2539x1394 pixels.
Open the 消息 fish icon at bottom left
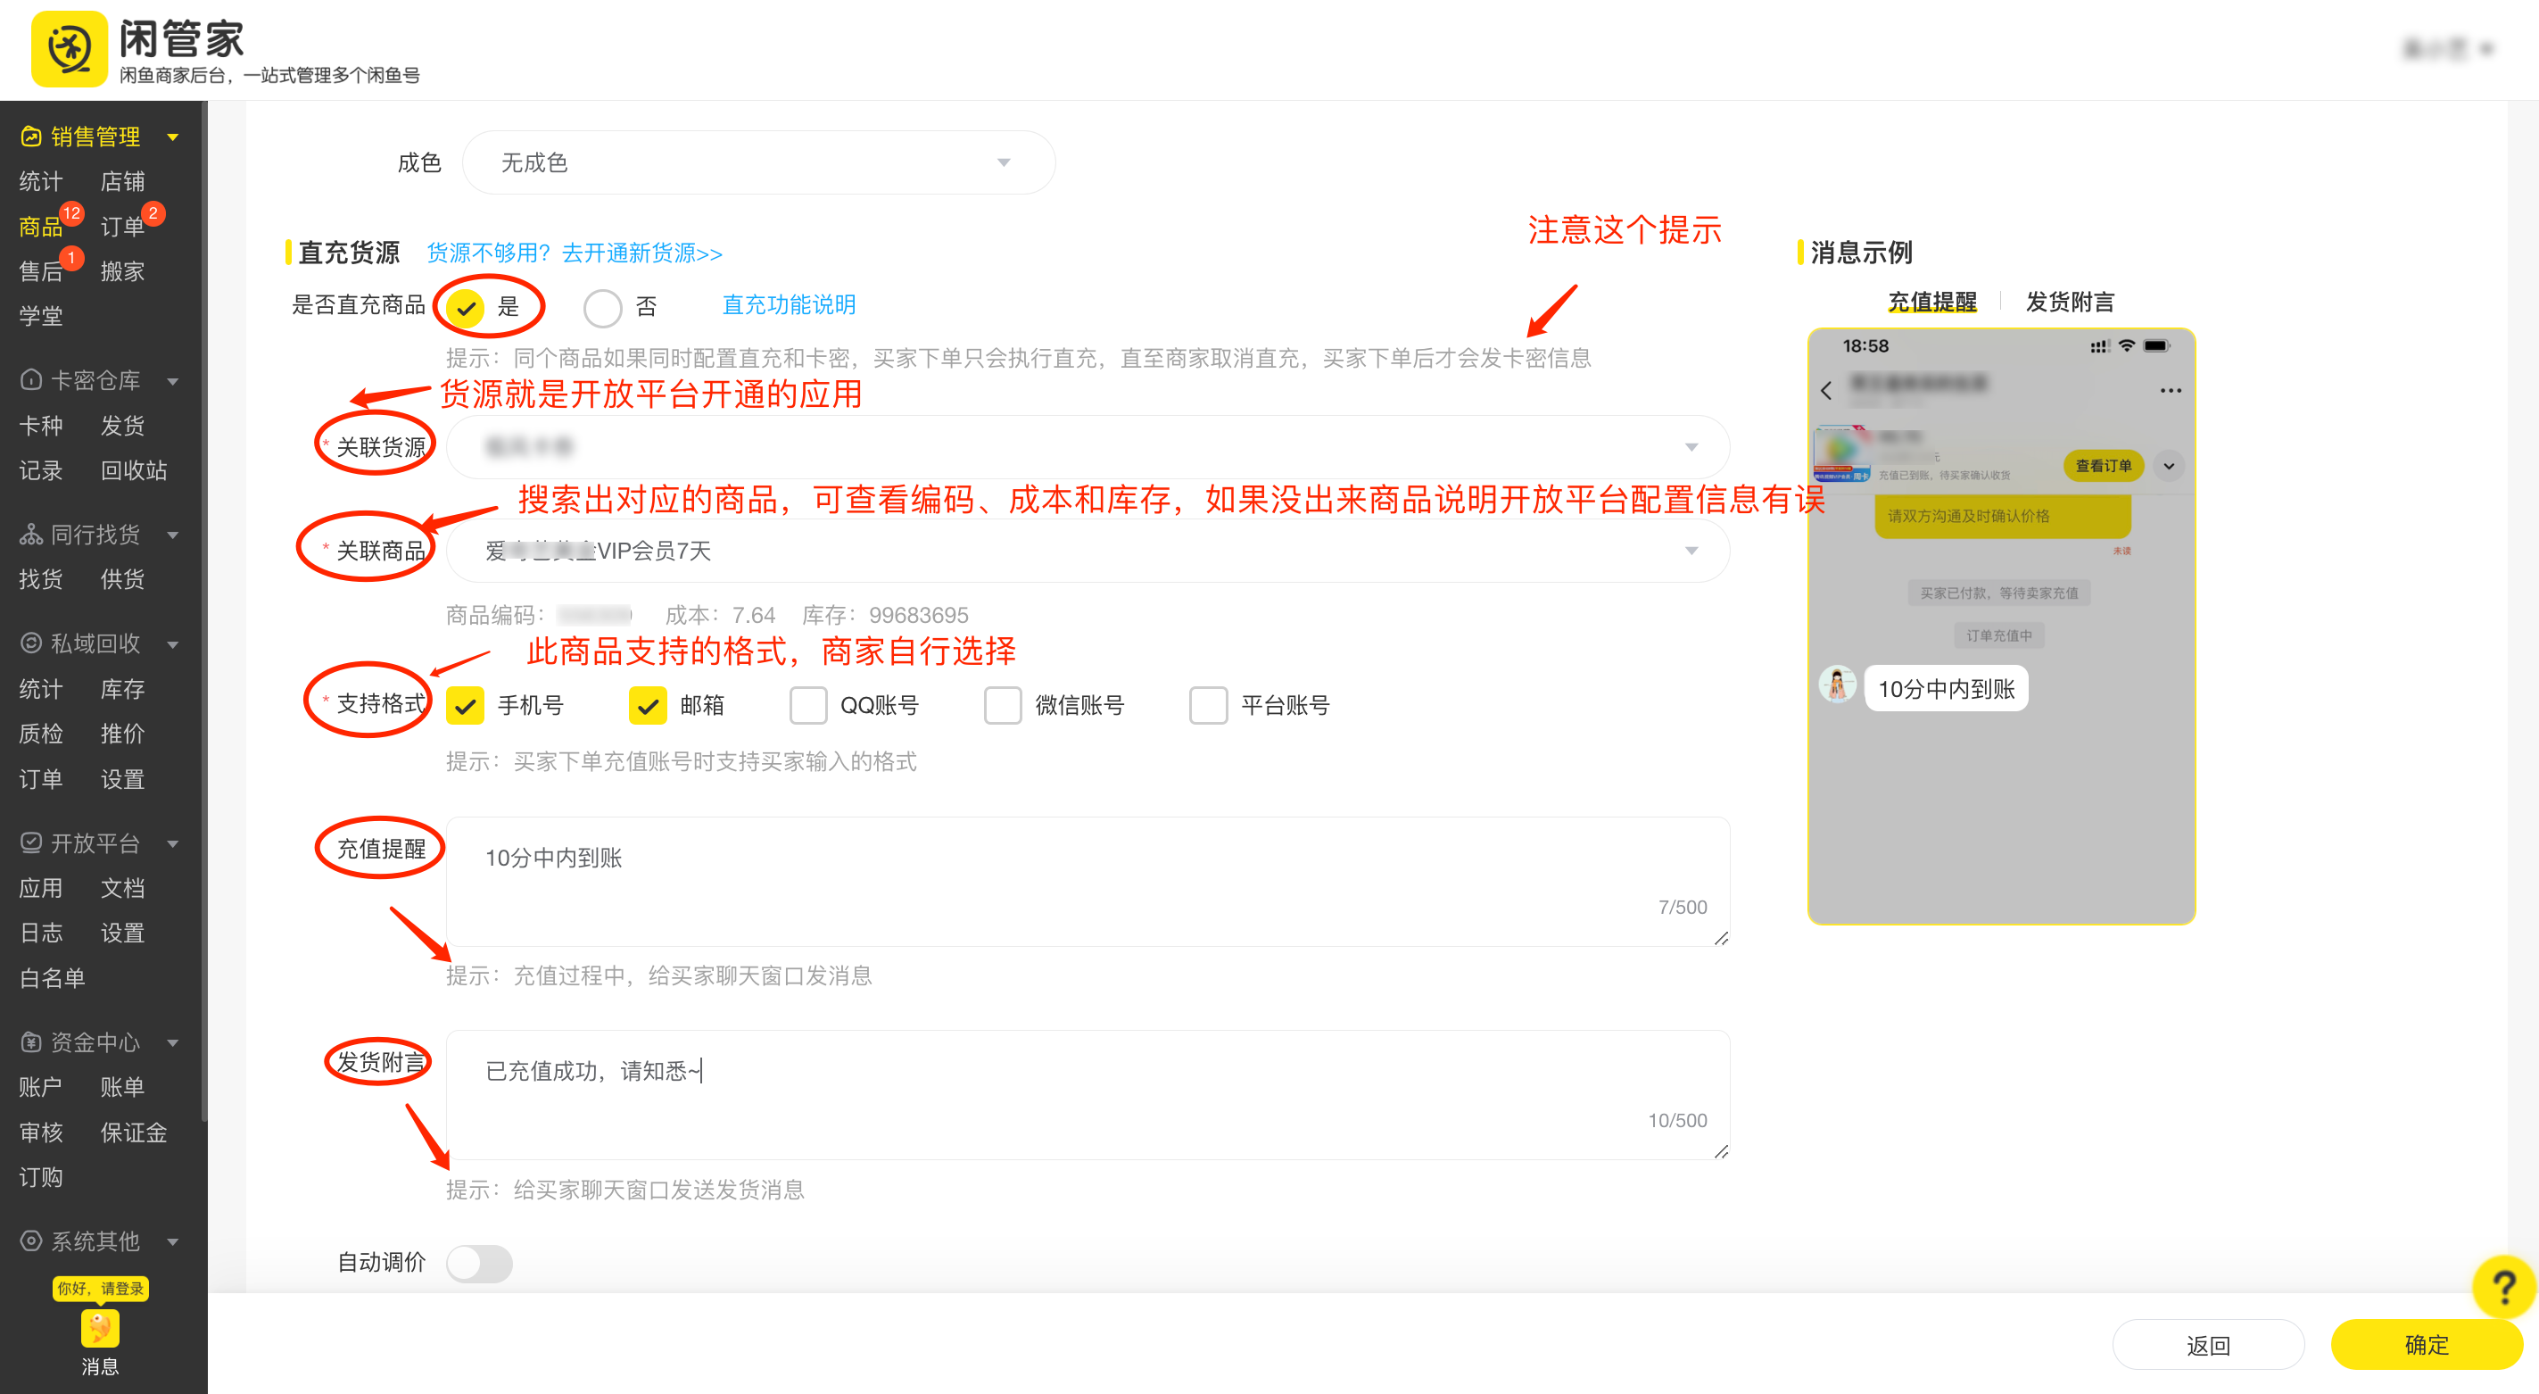click(x=100, y=1329)
